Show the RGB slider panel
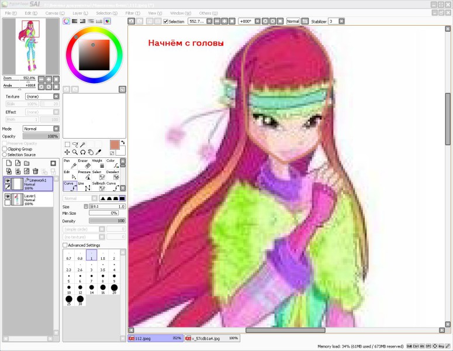The image size is (453, 351). pos(75,21)
